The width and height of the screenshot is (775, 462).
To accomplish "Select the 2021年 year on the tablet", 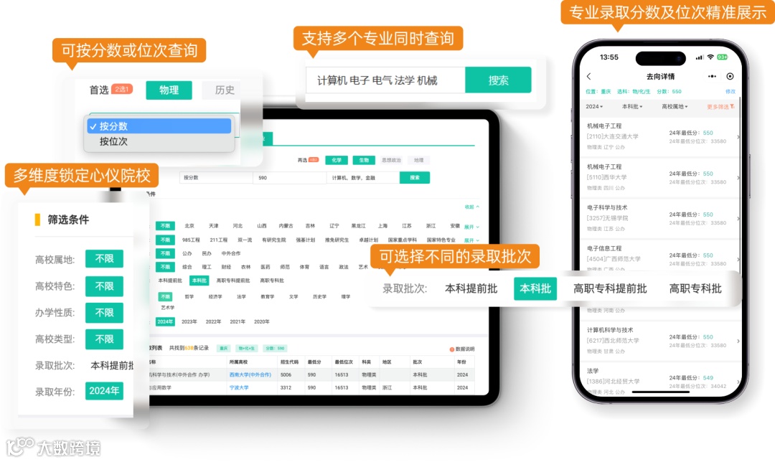I will click(238, 321).
